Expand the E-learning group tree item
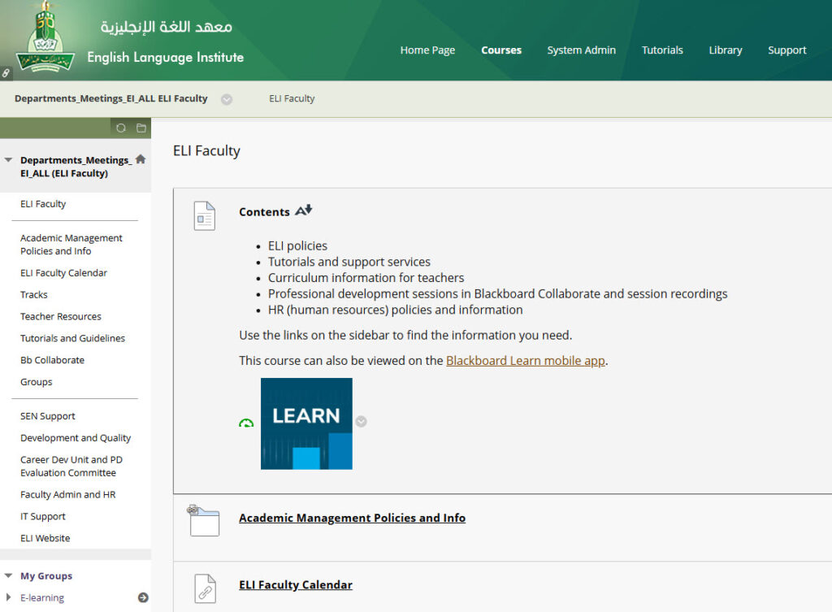 [x=8, y=597]
